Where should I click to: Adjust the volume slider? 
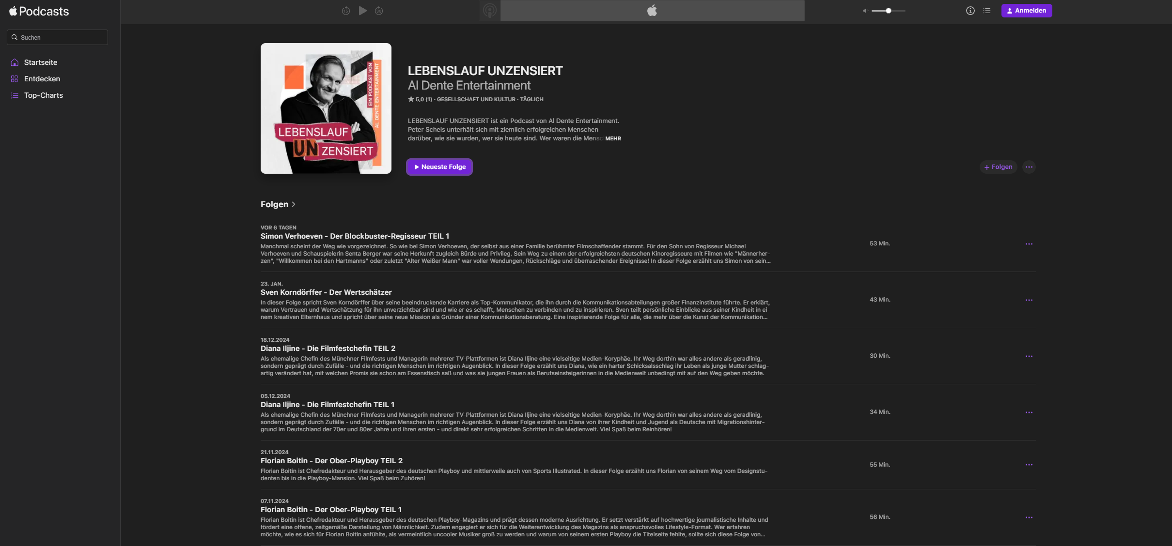tap(888, 11)
